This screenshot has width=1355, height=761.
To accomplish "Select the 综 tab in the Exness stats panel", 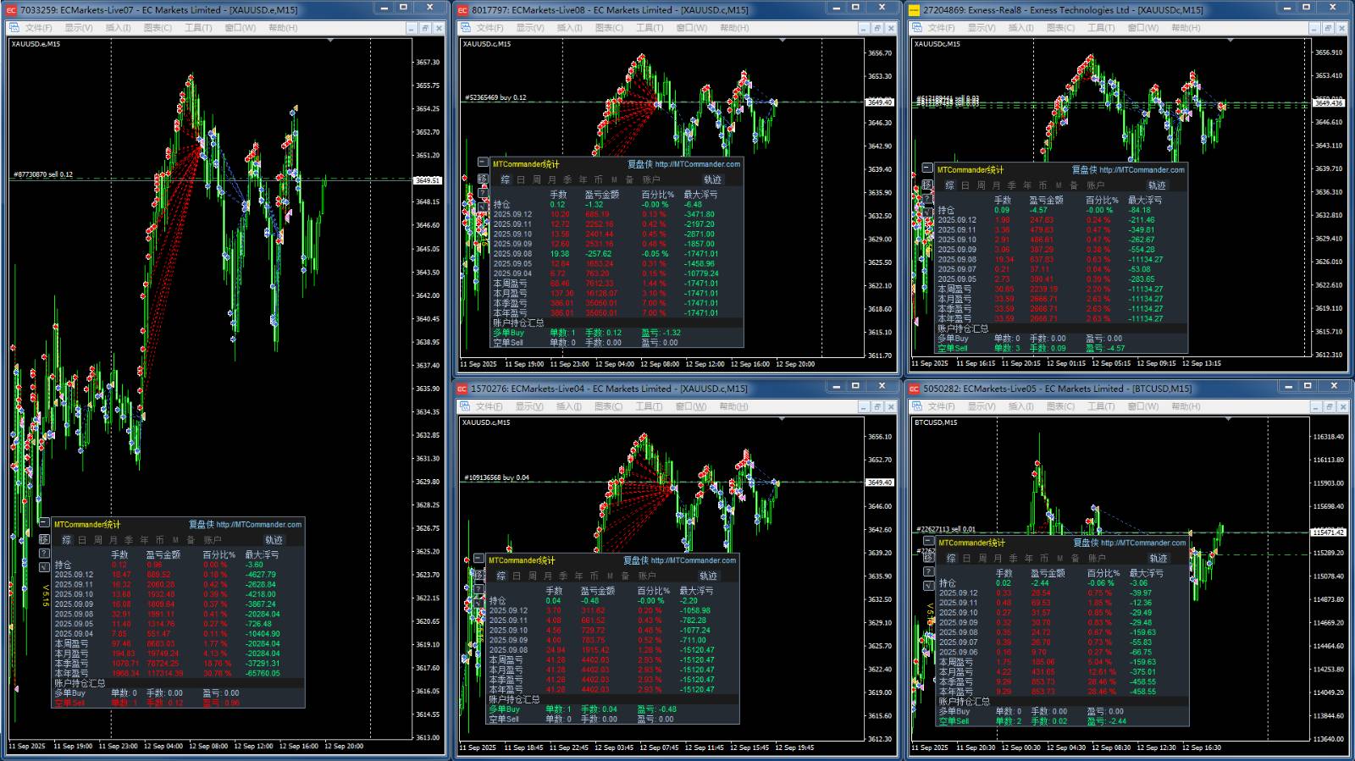I will pyautogui.click(x=949, y=185).
